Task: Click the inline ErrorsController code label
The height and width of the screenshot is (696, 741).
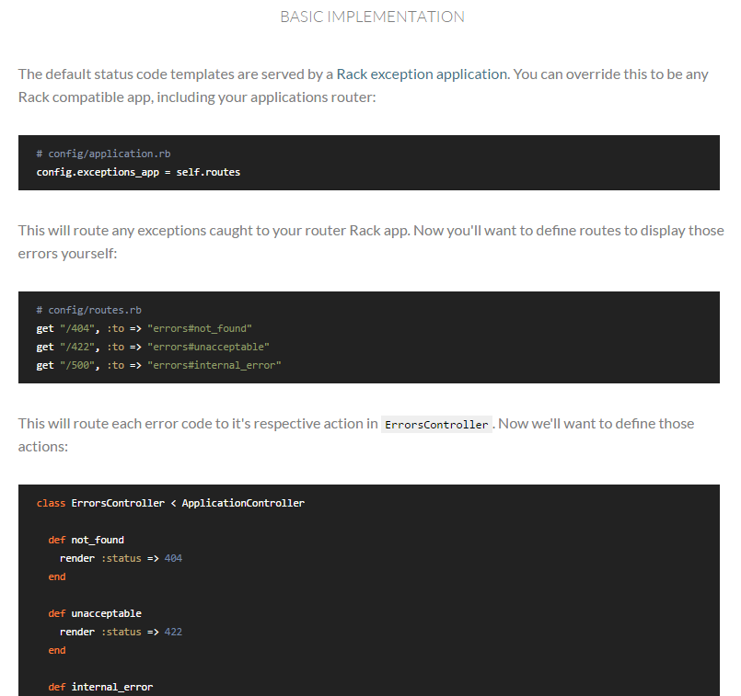Action: pyautogui.click(x=436, y=425)
